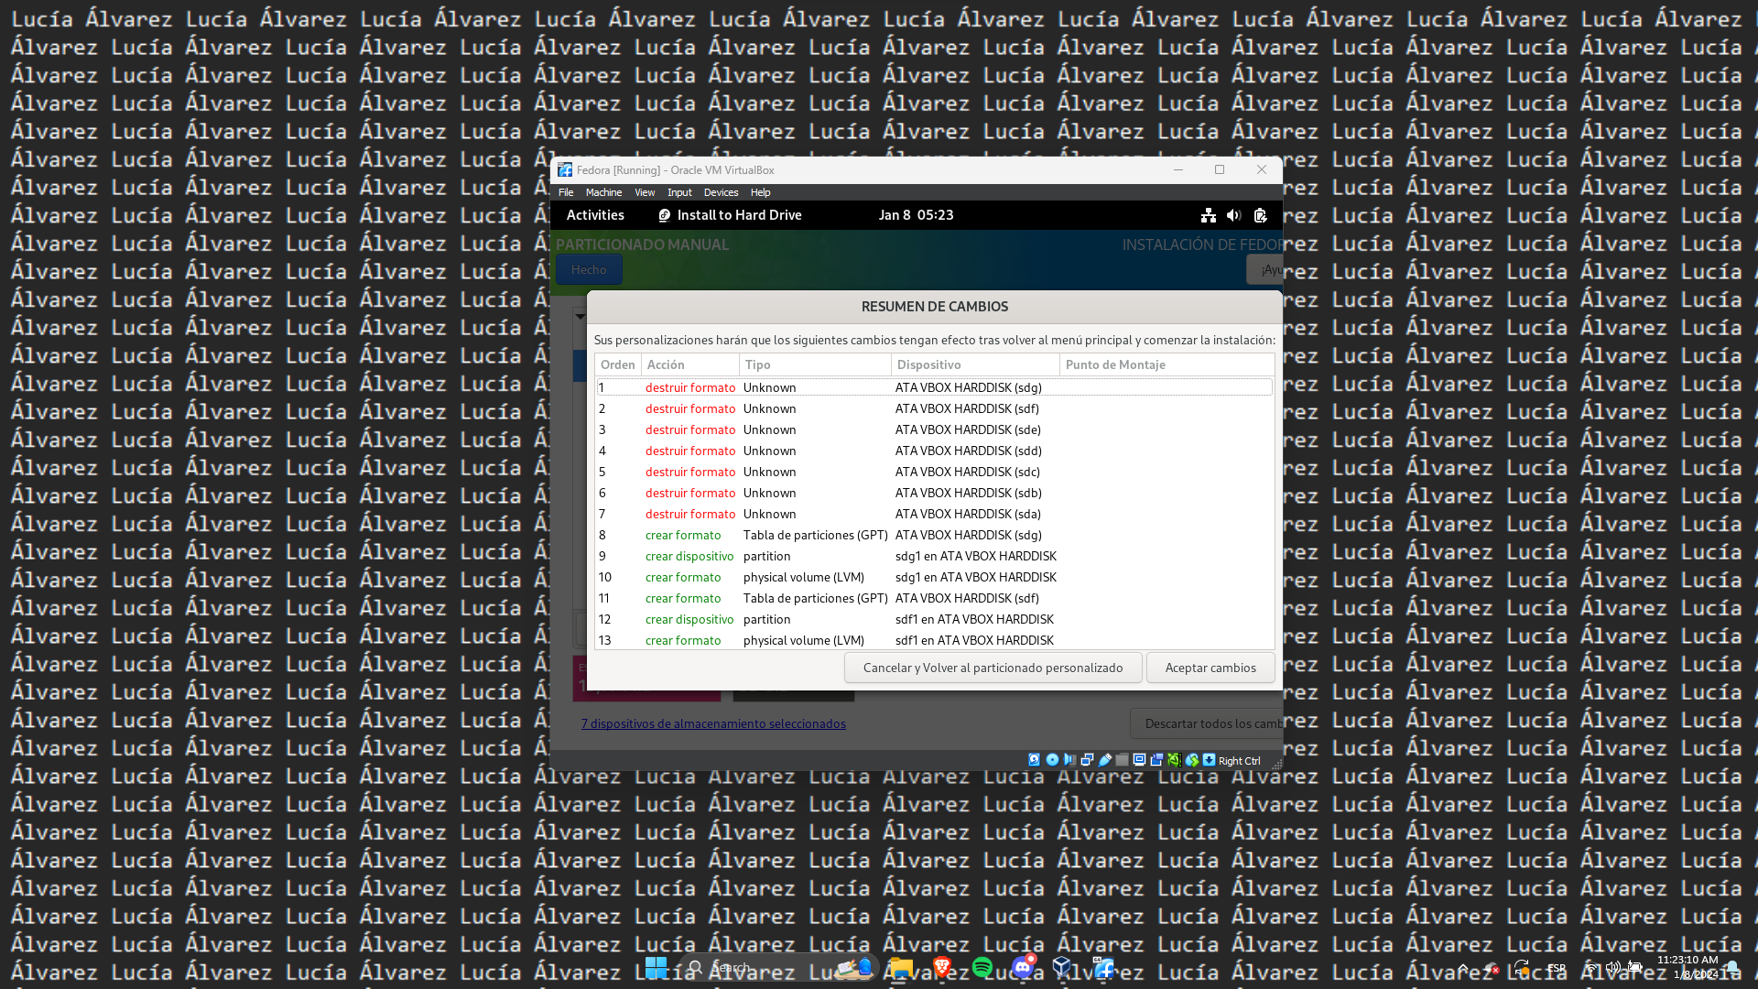Sort table by Dispositivo column header
The width and height of the screenshot is (1758, 989).
pos(974,364)
